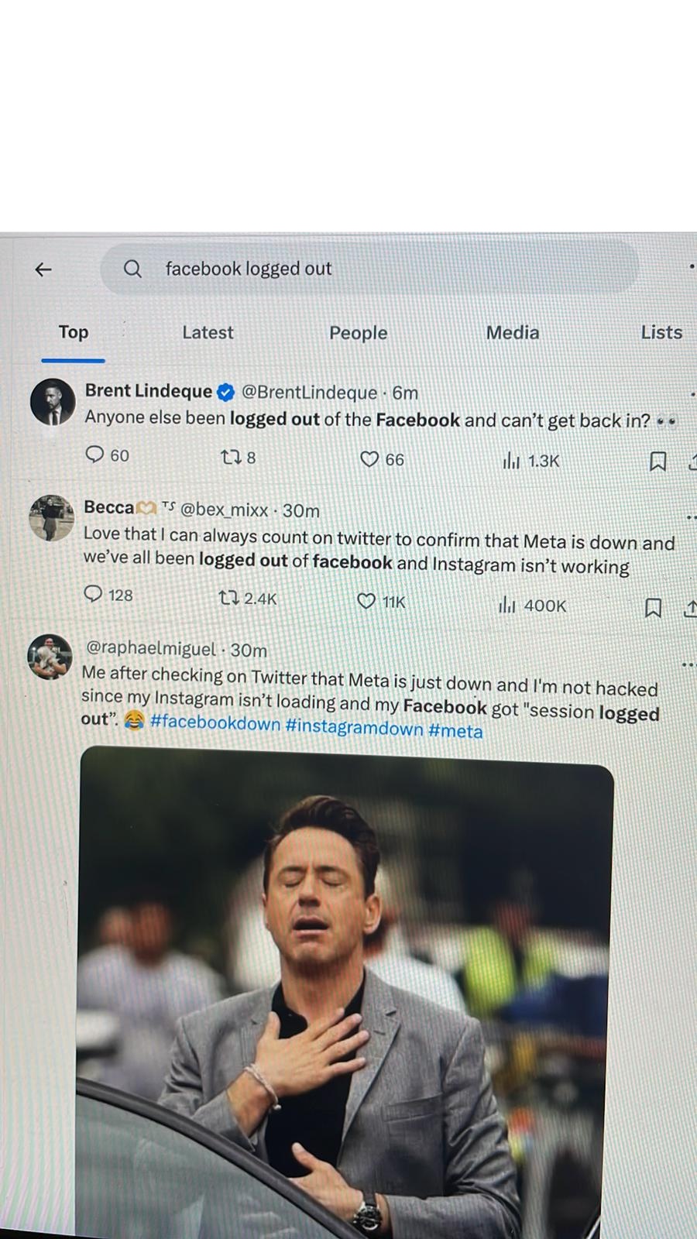View analytics on Becca's 400K-view tweet

tap(506, 605)
